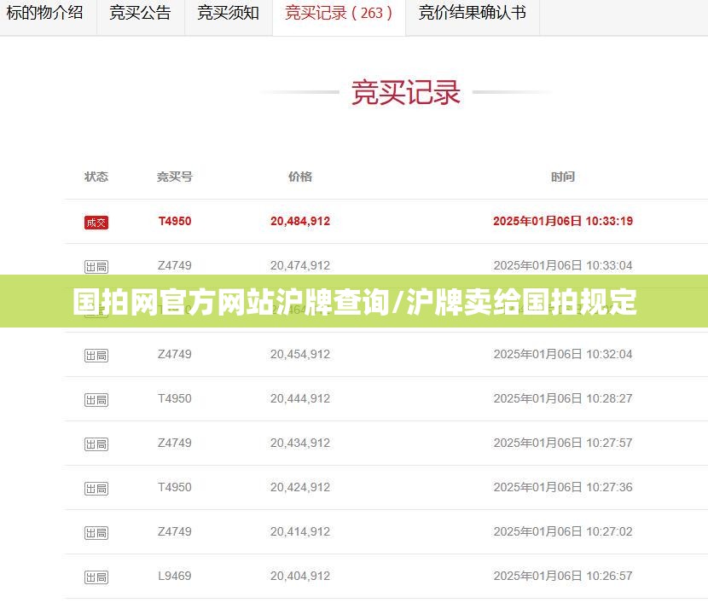Click the 价格 column header
This screenshot has height=603, width=708.
[300, 177]
